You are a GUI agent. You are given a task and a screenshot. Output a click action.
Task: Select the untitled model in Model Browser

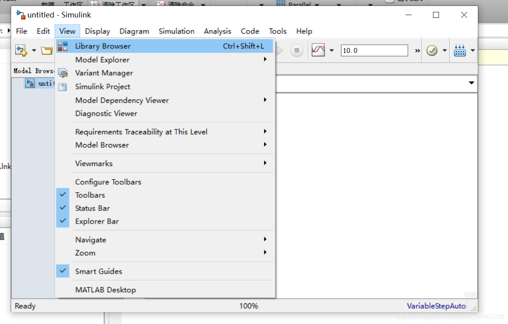tap(40, 83)
